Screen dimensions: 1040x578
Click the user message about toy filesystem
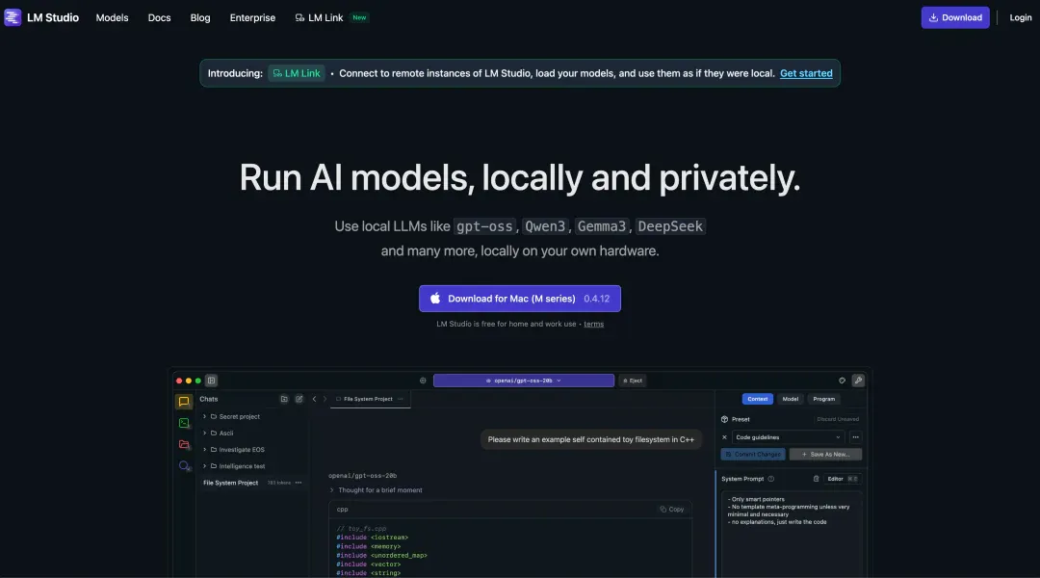click(x=591, y=439)
